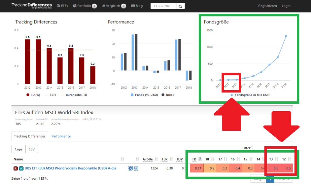This screenshot has width=311, height=186.
Task: Click the ETFs magnifier icon in navbar
Action: tap(58, 6)
